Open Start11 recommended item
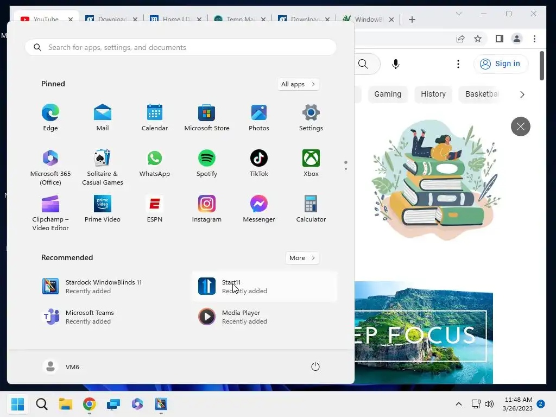This screenshot has height=417, width=556. pos(264,287)
